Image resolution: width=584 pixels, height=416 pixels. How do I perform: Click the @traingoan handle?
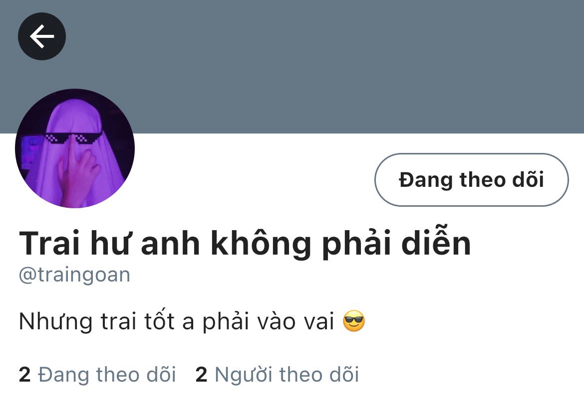(x=74, y=275)
